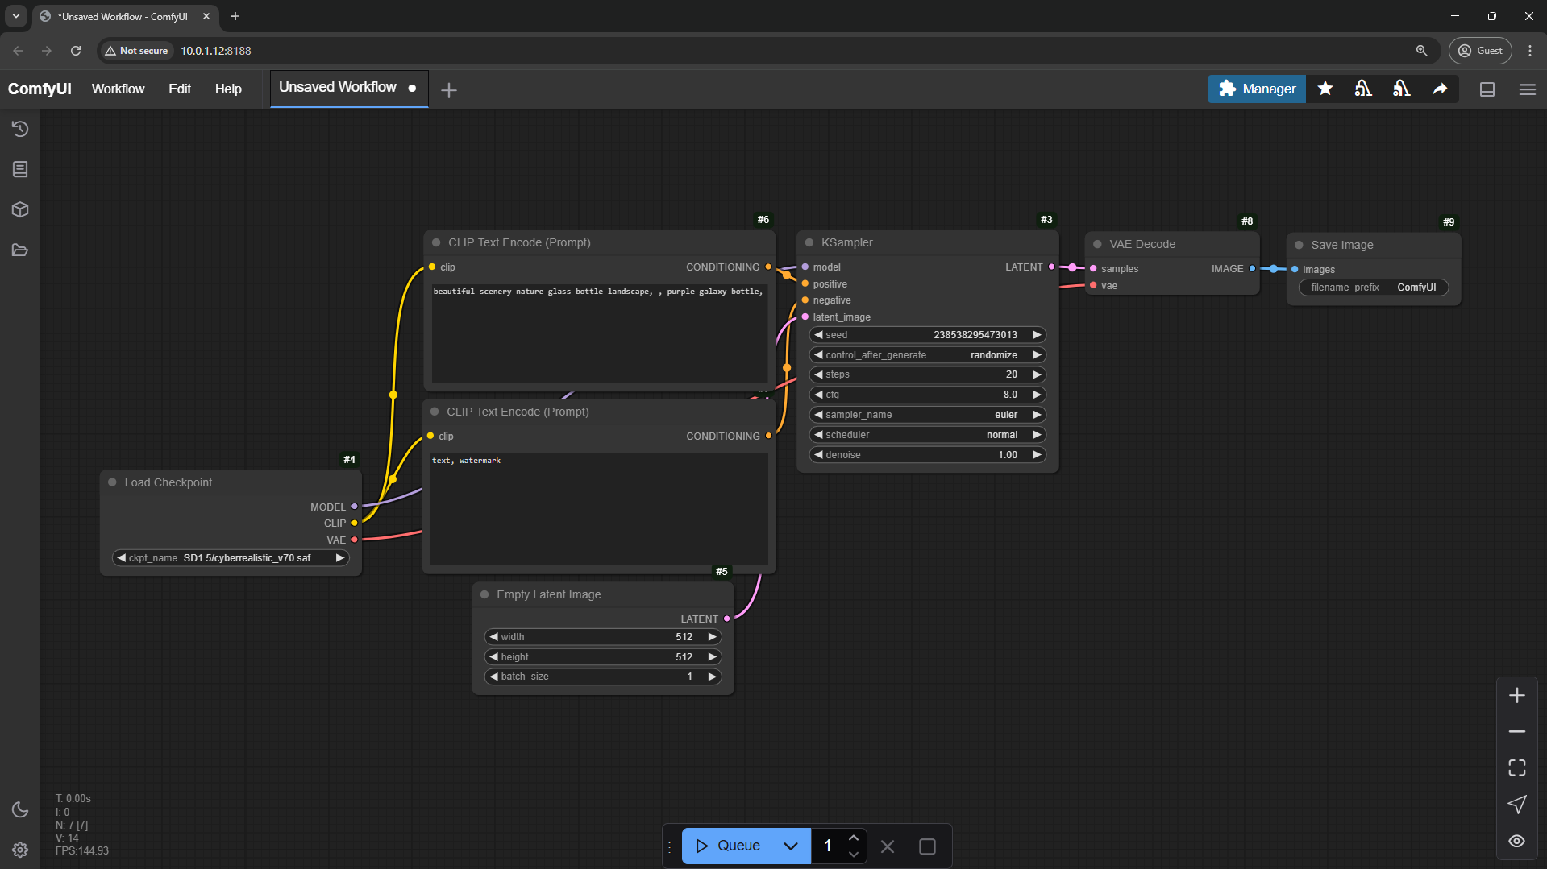
Task: Toggle the bottom panel icon
Action: tap(1487, 89)
